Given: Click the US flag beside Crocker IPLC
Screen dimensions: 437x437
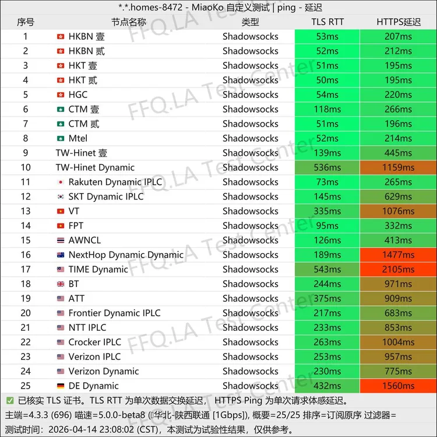Looking at the screenshot, I should pyautogui.click(x=61, y=342).
